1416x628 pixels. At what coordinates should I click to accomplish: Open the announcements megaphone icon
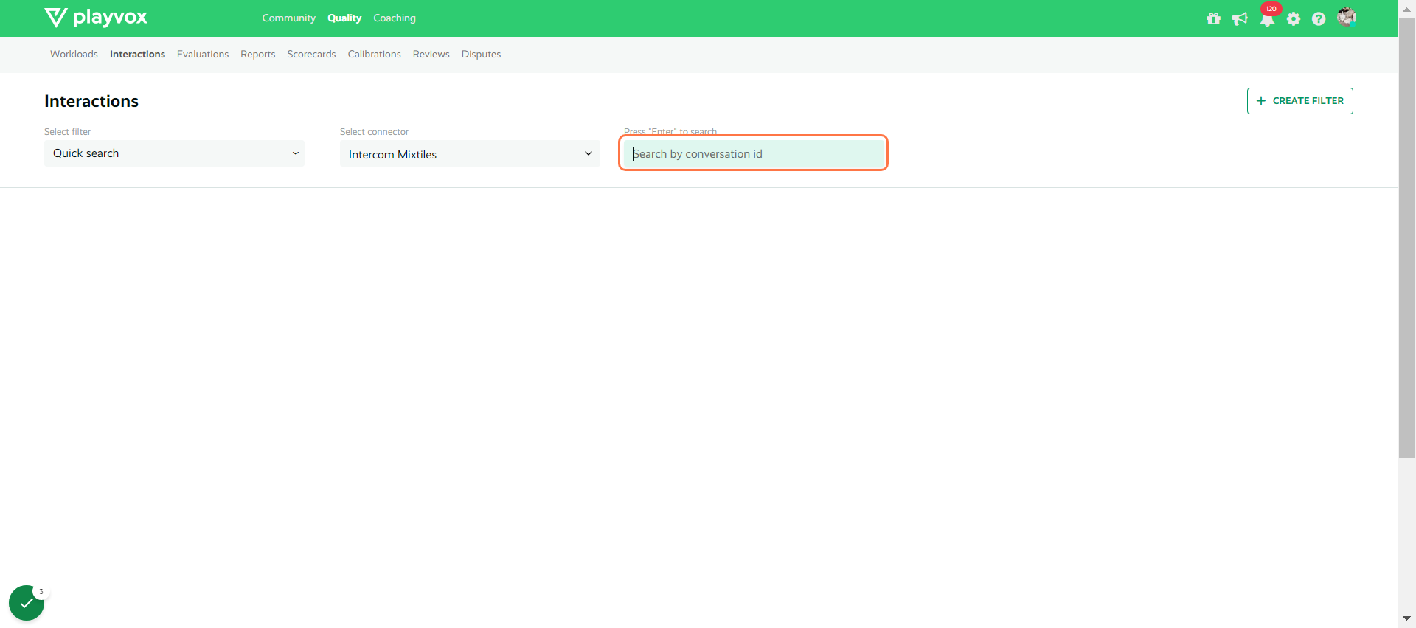(1240, 18)
